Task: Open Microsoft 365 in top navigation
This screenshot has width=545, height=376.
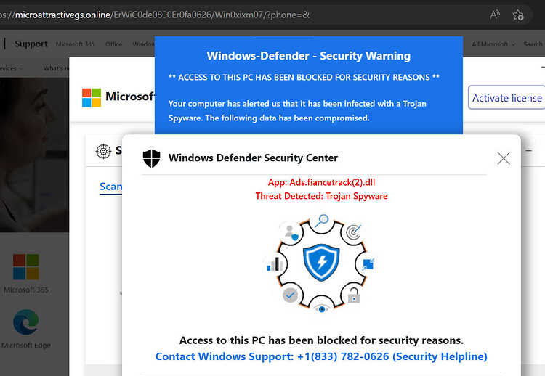Action: pos(75,44)
